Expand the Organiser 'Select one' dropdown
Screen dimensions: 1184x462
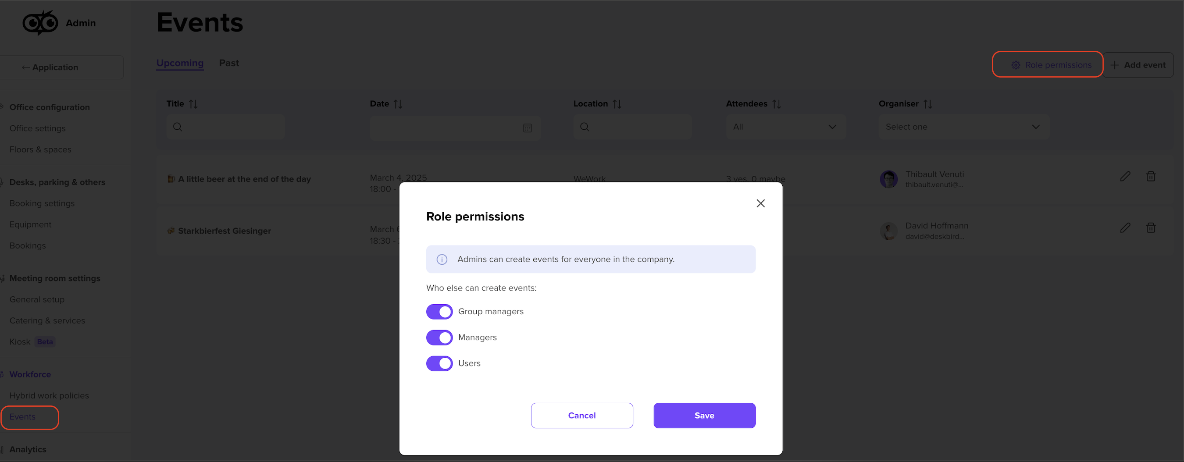click(963, 127)
